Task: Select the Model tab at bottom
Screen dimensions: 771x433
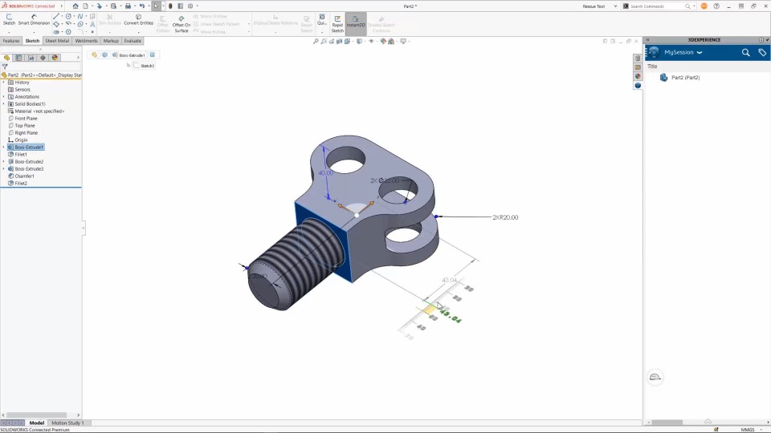Action: coord(36,423)
